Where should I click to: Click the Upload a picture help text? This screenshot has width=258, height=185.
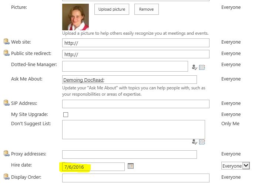(x=135, y=33)
